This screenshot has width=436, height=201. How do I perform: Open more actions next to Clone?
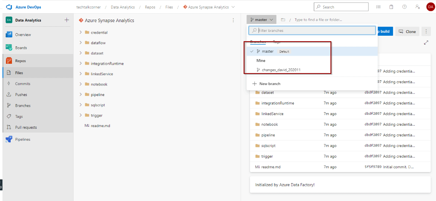pos(426,31)
